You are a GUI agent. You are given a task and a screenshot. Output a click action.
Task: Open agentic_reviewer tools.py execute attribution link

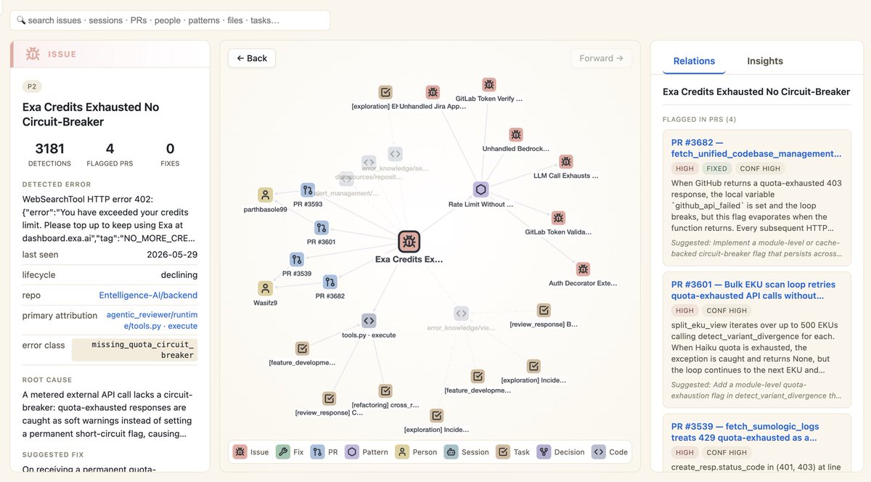click(152, 321)
